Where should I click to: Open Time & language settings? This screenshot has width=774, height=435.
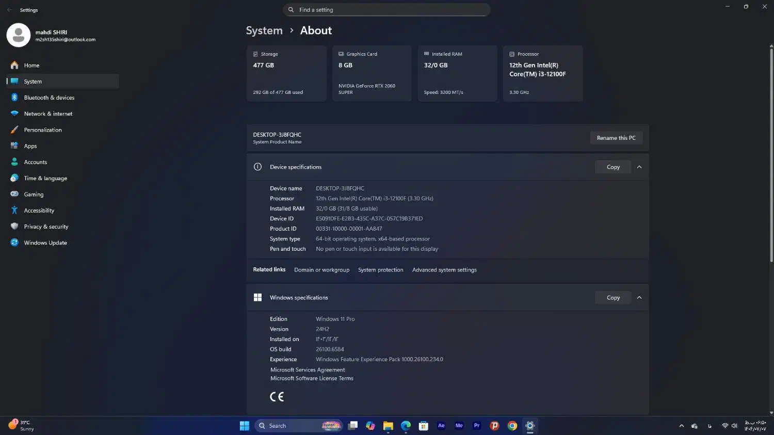pyautogui.click(x=45, y=179)
